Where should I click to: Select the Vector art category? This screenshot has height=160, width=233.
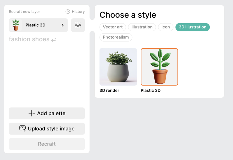(113, 27)
